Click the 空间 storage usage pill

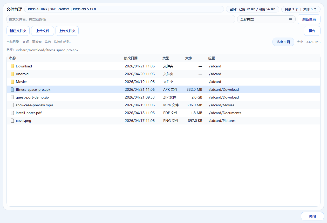click(x=253, y=9)
